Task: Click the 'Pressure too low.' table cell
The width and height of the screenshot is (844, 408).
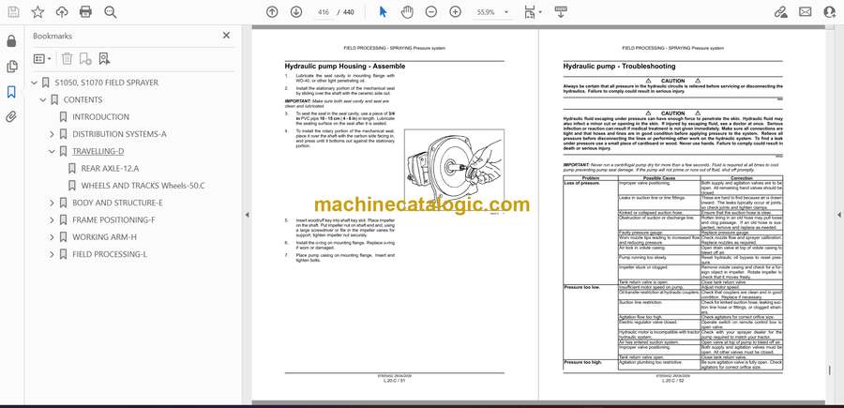Action: click(591, 322)
